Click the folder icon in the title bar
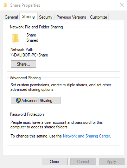 pyautogui.click(x=5, y=5)
